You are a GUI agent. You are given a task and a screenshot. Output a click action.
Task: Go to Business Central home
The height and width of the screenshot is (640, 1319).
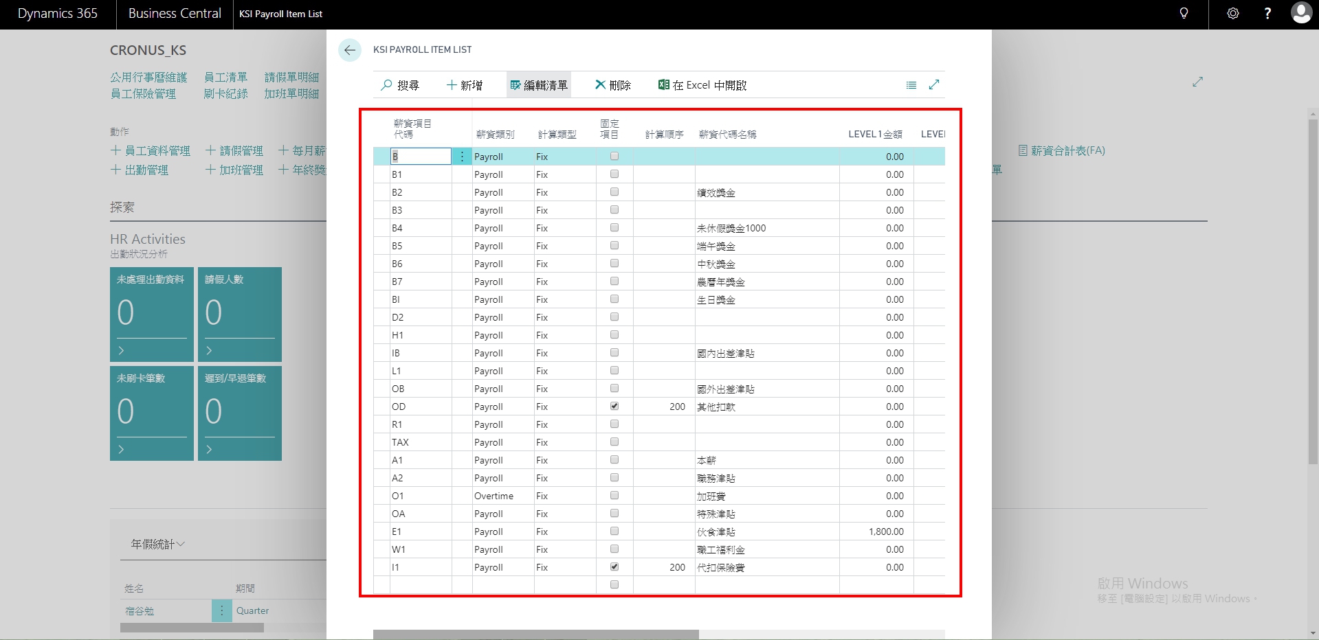click(x=175, y=14)
